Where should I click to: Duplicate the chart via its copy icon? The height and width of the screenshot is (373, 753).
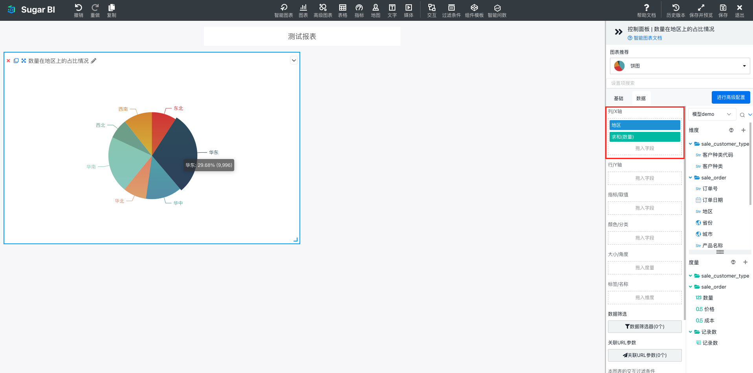[x=16, y=61]
